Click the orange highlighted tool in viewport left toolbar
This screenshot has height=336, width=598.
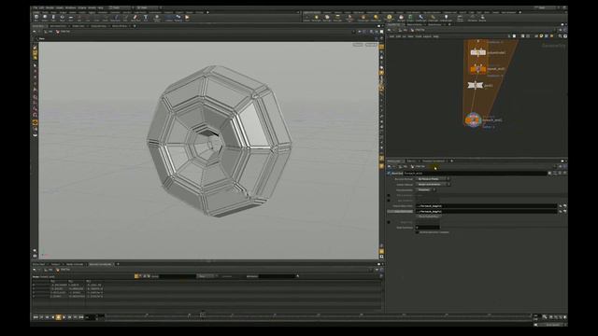tap(36, 122)
